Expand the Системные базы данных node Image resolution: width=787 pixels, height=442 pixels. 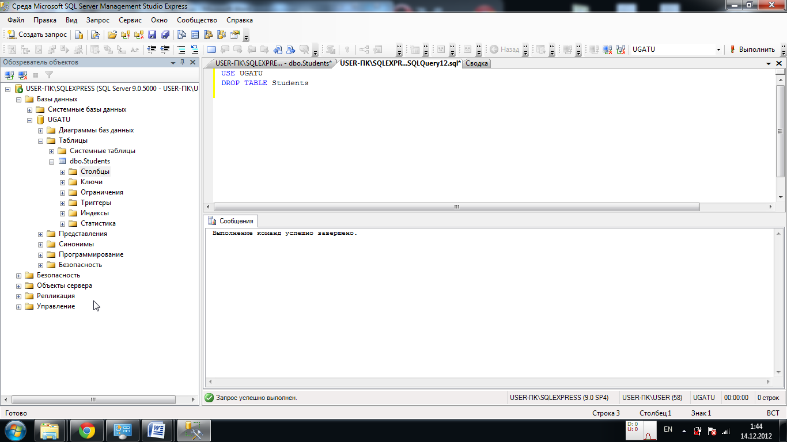(29, 109)
